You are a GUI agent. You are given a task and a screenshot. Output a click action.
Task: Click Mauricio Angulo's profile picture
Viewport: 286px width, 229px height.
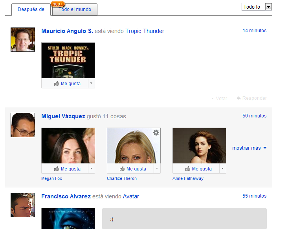tap(23, 40)
